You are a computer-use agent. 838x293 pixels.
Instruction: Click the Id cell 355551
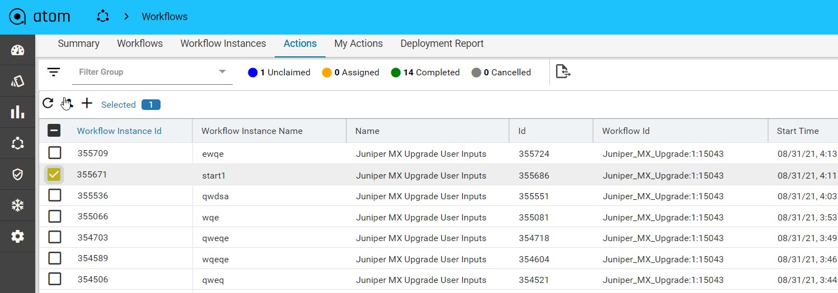click(534, 196)
